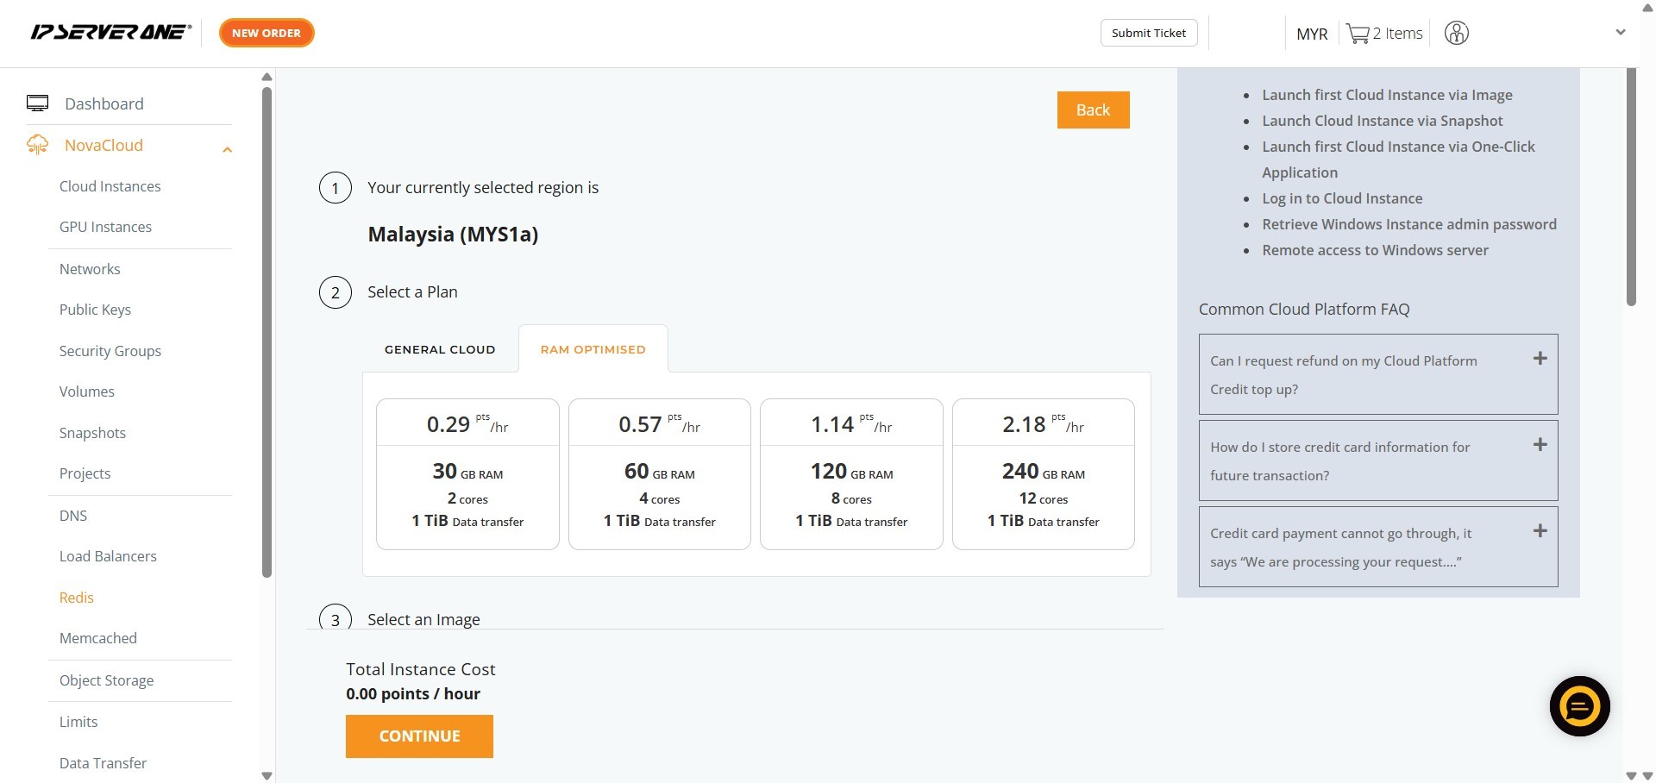Click the NovaCloud cloud icon
The height and width of the screenshot is (783, 1656).
pos(37,145)
